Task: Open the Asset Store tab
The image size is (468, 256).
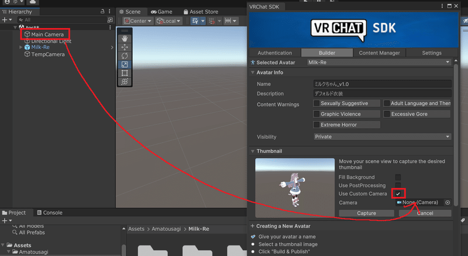Action: (x=201, y=12)
